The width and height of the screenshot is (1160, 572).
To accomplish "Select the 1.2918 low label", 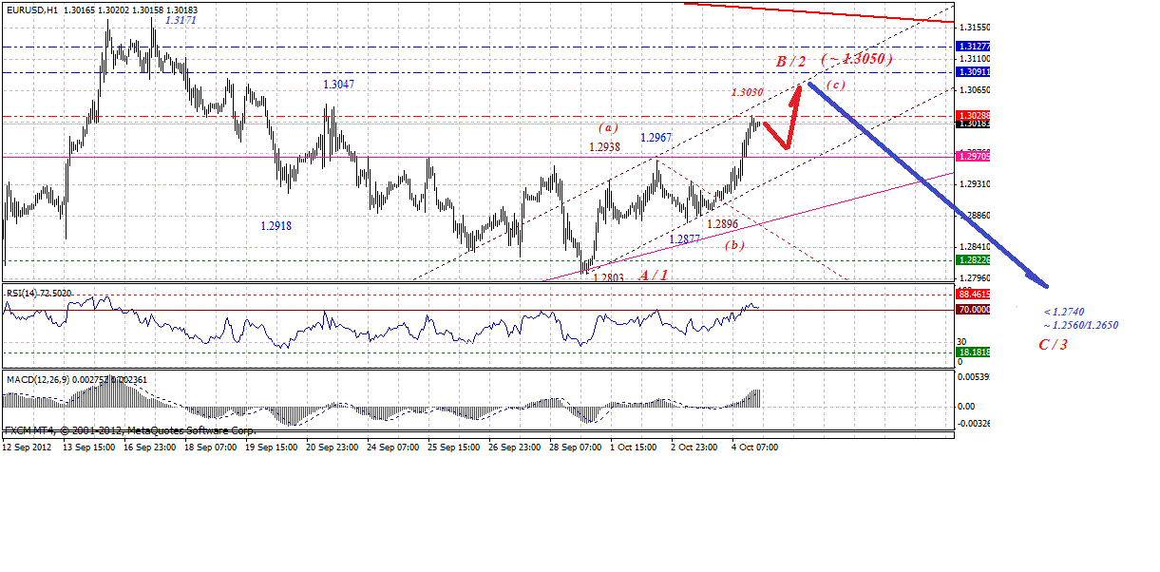I will point(276,226).
